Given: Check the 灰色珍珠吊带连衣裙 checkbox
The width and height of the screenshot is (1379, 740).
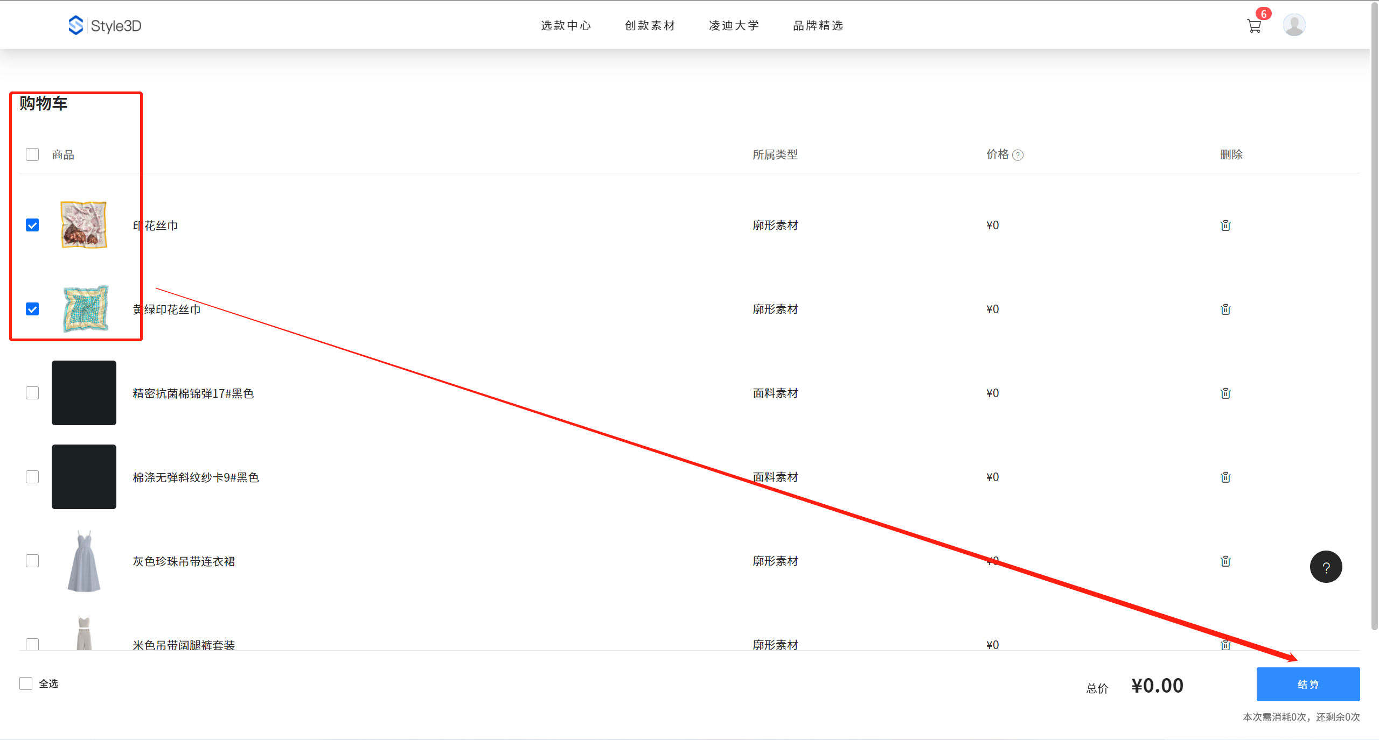Looking at the screenshot, I should click(x=32, y=561).
